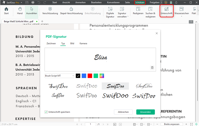The image size is (199, 126).
Task: Select the Beige Weiß Schlicht Mini pdf tab
Action: point(20,21)
